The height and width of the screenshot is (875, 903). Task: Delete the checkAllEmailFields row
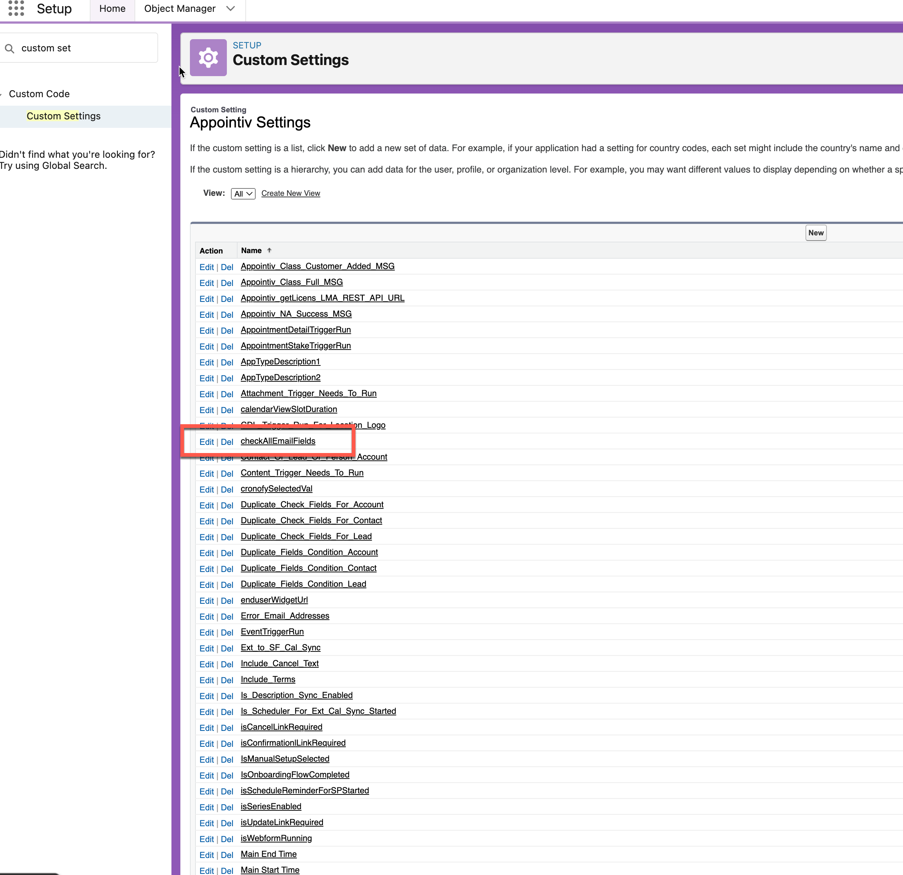(227, 442)
